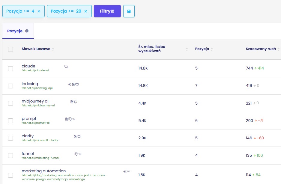Open the feb.net.pl/claude-ai link
This screenshot has height=184, width=281.
tap(35, 70)
